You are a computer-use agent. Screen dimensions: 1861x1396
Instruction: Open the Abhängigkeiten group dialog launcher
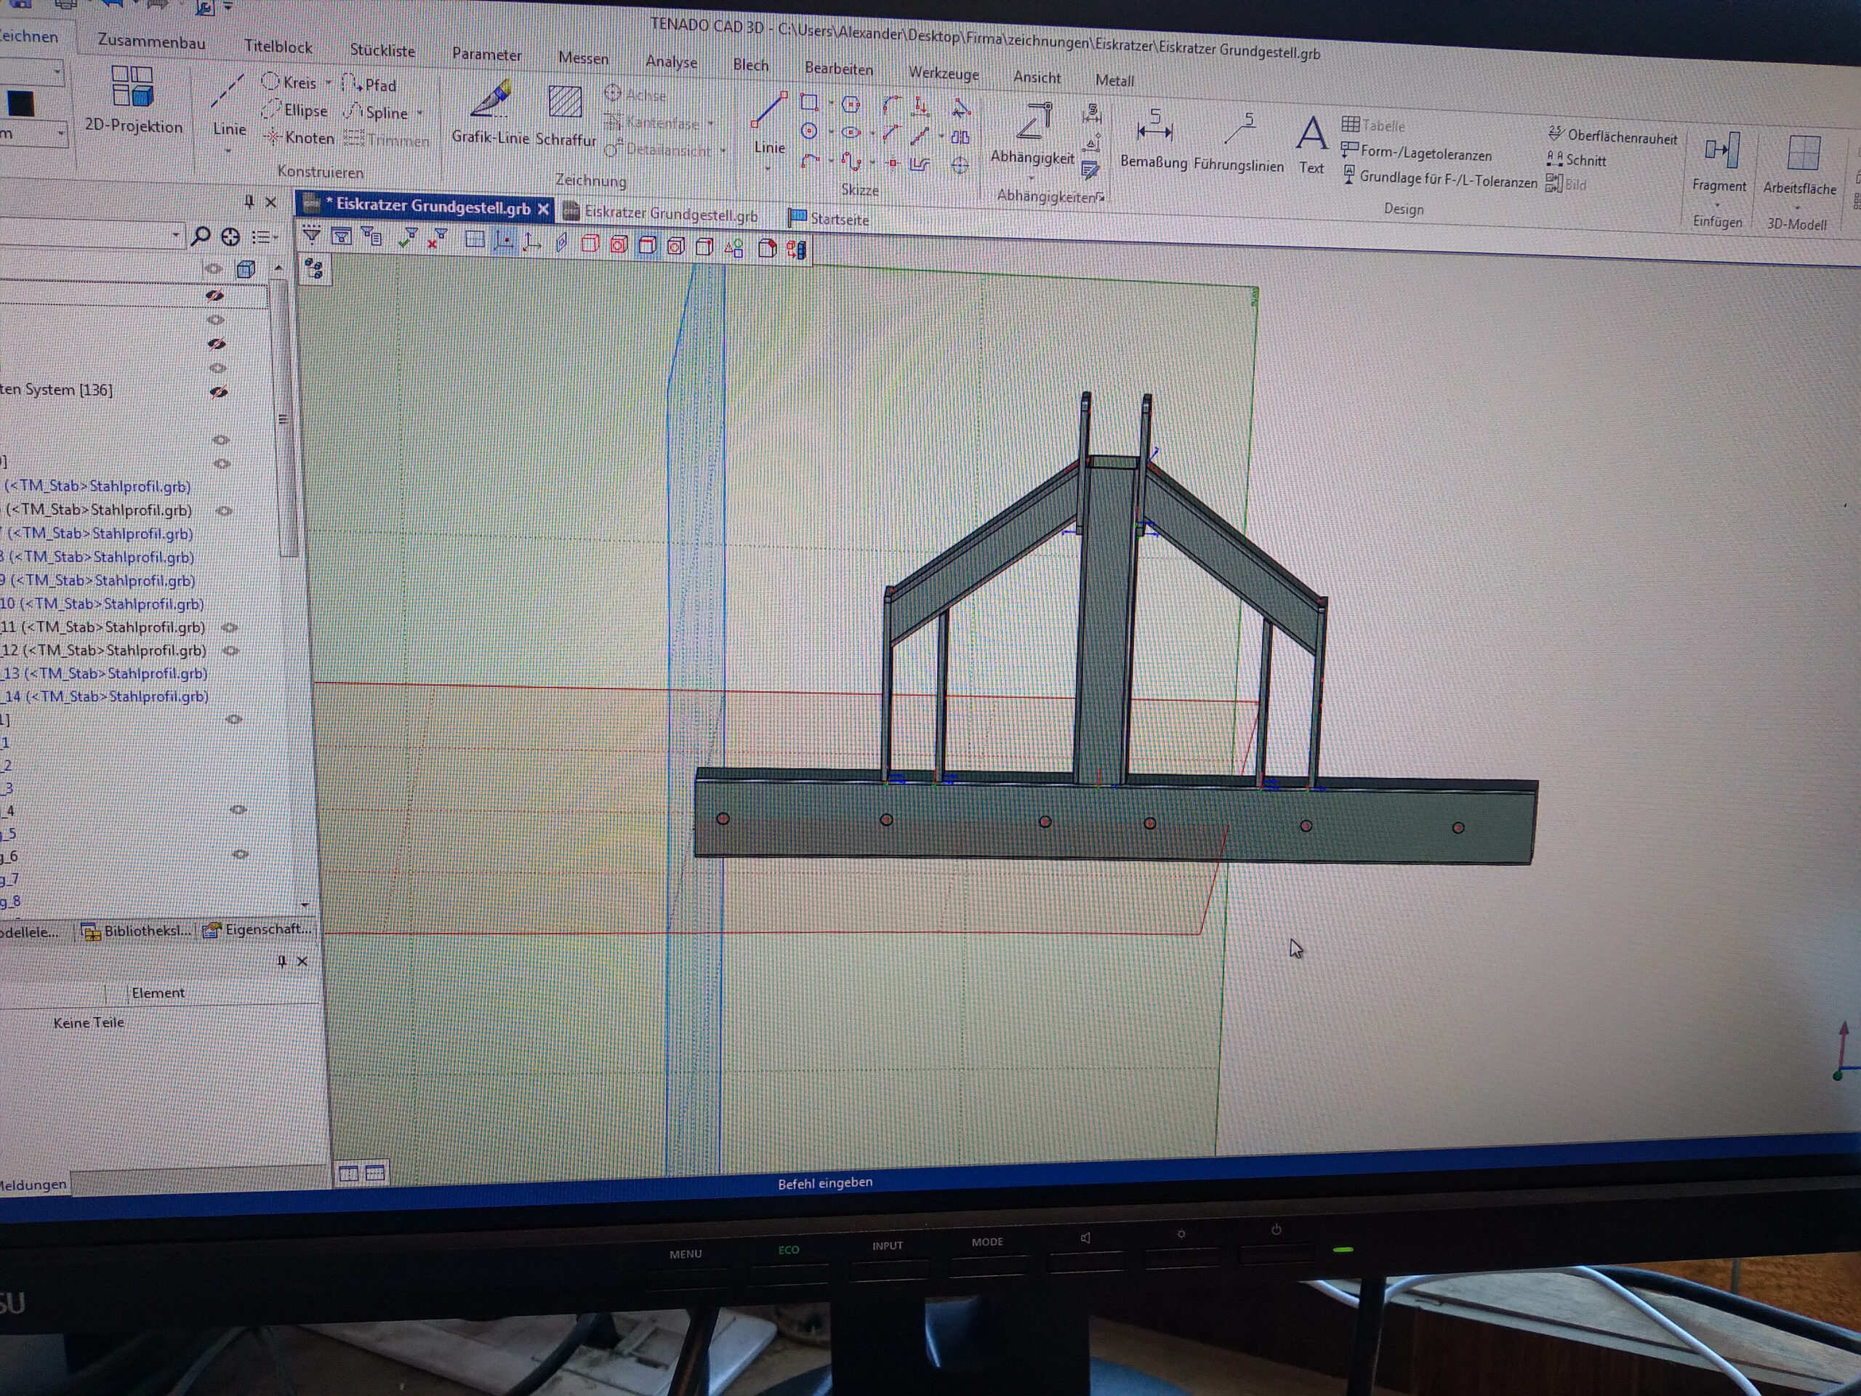point(1100,197)
